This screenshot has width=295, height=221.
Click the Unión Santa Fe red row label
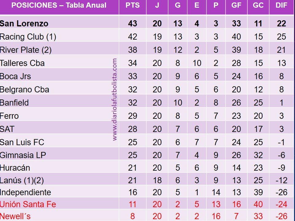click(x=28, y=204)
